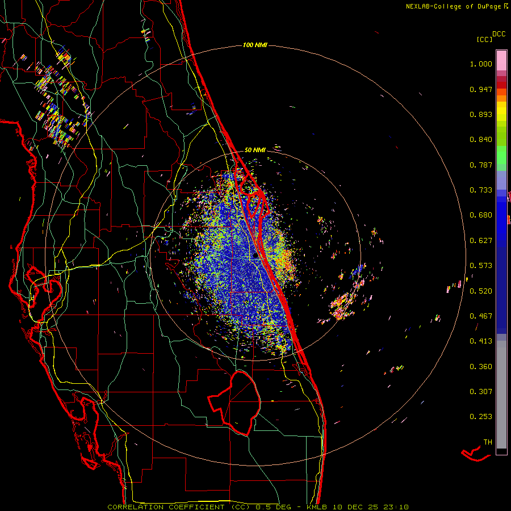Click the TH threshold label

[488, 442]
